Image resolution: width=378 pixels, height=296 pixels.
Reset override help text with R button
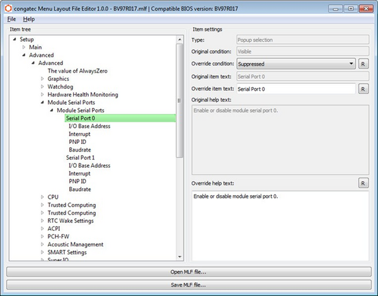(x=363, y=183)
